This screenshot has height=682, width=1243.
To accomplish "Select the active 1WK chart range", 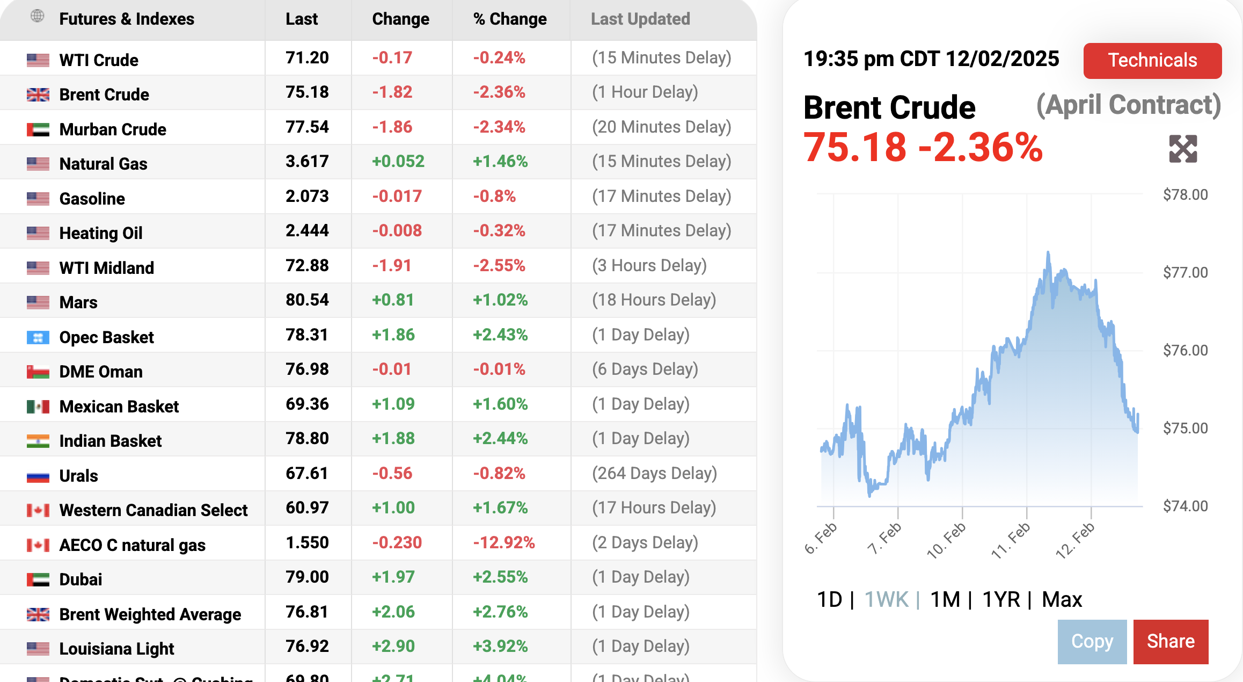I will [886, 599].
